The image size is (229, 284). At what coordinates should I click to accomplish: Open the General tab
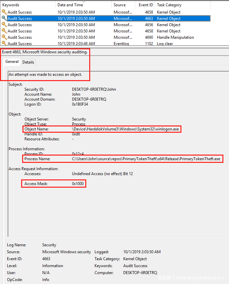pyautogui.click(x=12, y=62)
